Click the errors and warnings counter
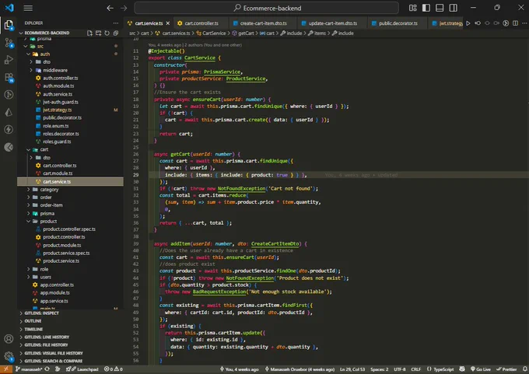The image size is (529, 374). pos(114,369)
